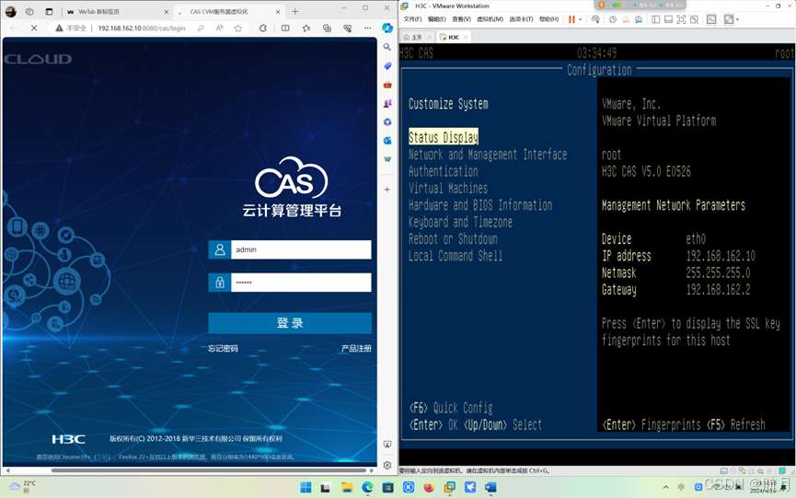Expand the VMware power options dropdown arrow

581,19
